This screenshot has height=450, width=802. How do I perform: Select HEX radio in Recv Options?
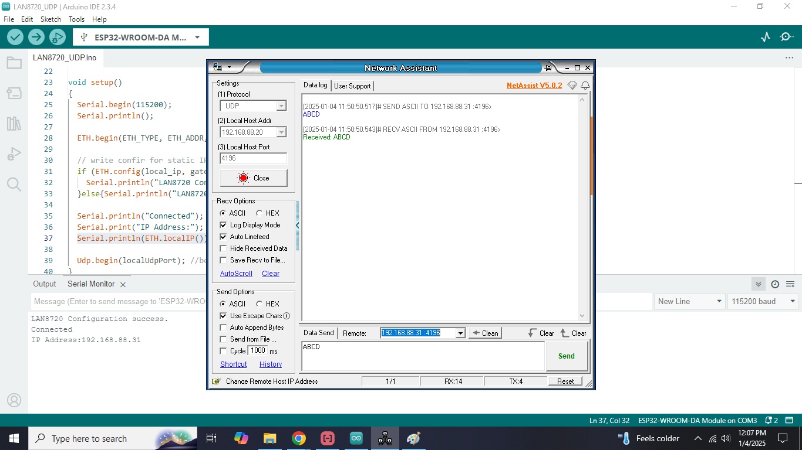pyautogui.click(x=260, y=213)
